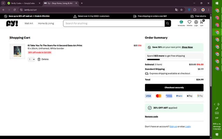Click the Free returns banner text
This screenshot has width=222, height=139.
pos(200,16)
